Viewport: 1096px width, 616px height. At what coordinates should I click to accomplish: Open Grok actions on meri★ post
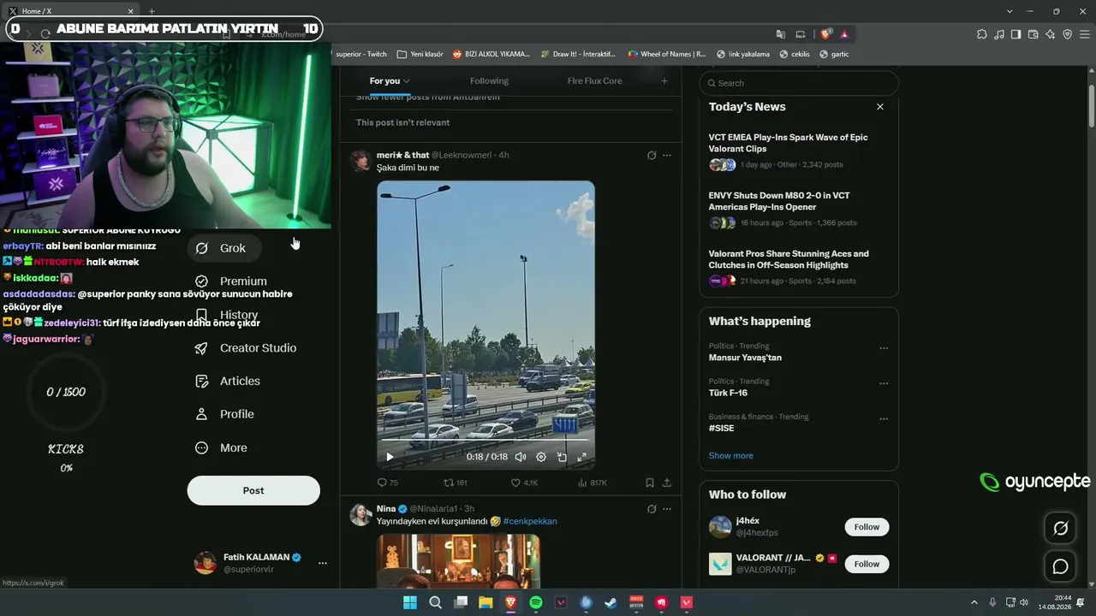coord(652,155)
